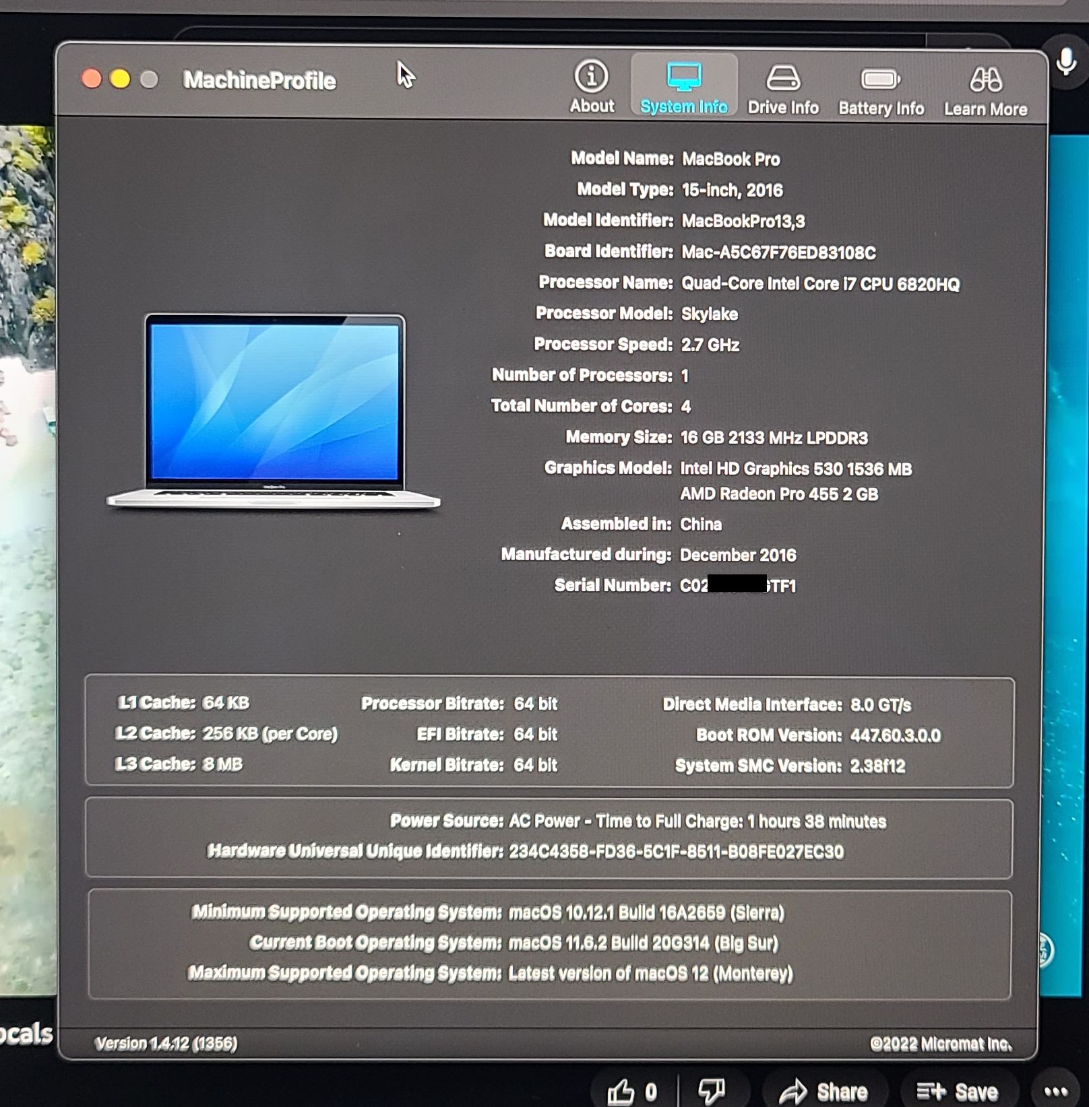Click memory size '16 GB 2133 MHz LPDDR3'

[x=774, y=438]
